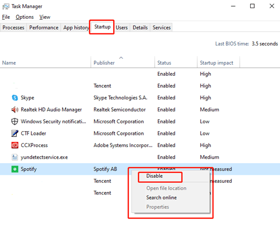Close the Task Manager window
Image resolution: width=280 pixels, height=249 pixels.
[272, 6]
